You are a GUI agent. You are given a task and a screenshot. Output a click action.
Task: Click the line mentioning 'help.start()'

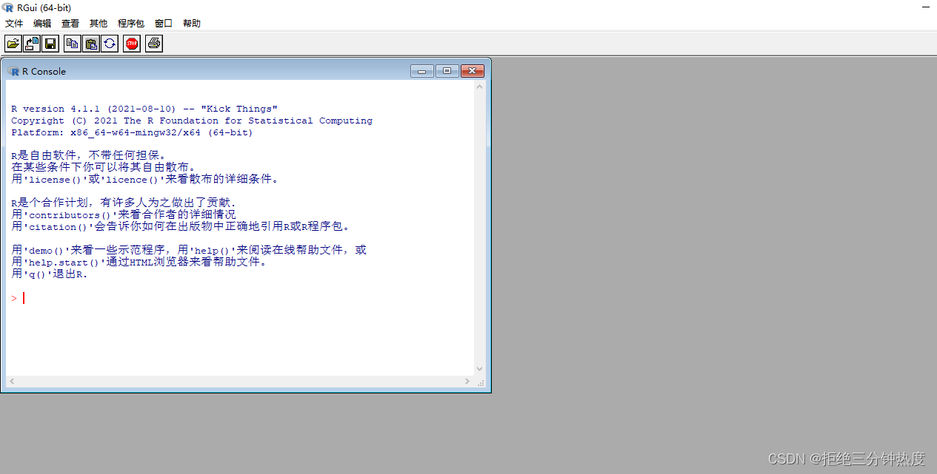[x=139, y=262]
